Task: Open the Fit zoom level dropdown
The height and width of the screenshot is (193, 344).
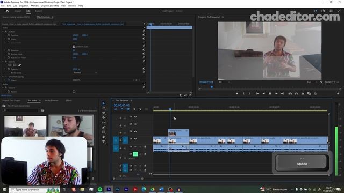Action: (x=225, y=82)
